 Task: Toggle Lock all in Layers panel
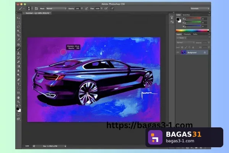(x=193, y=47)
